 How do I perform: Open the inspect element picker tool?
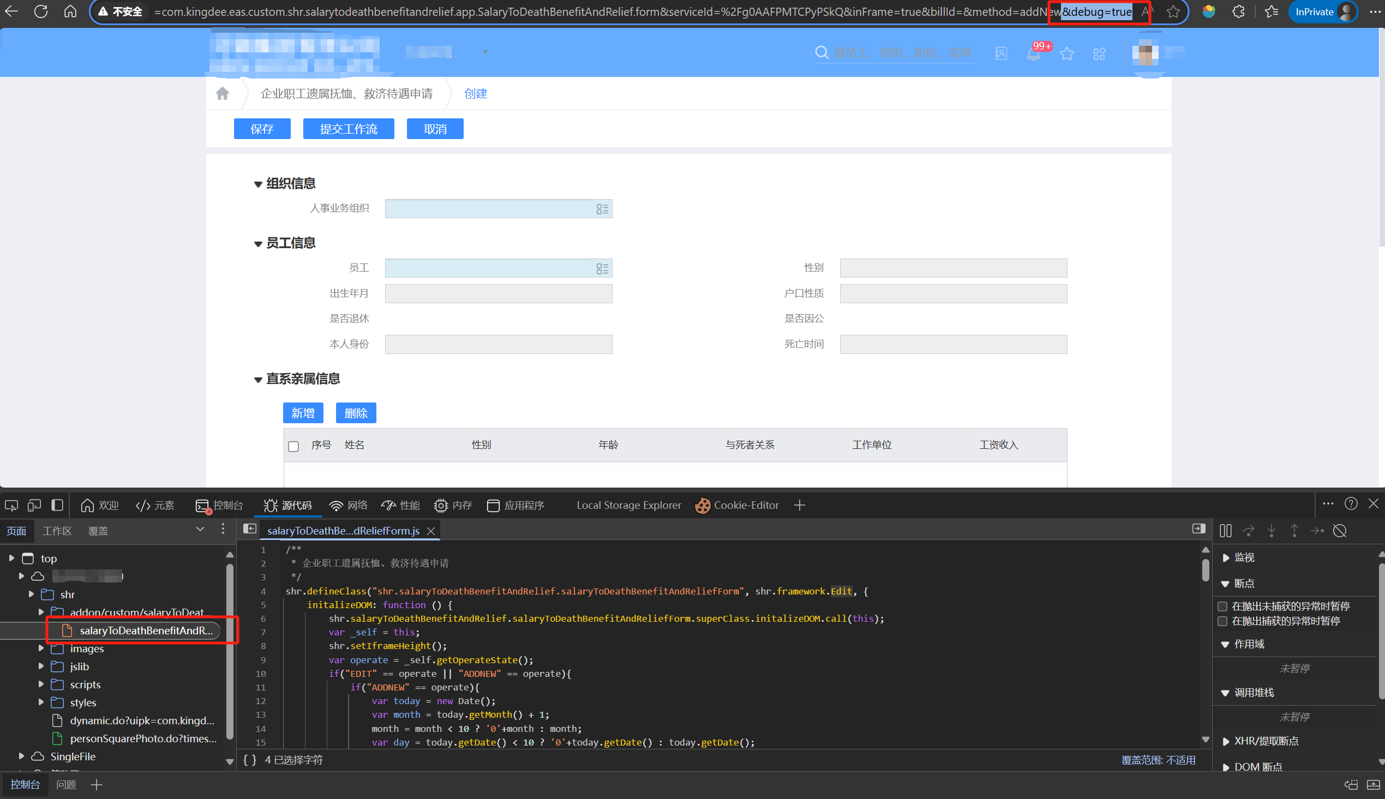click(11, 505)
